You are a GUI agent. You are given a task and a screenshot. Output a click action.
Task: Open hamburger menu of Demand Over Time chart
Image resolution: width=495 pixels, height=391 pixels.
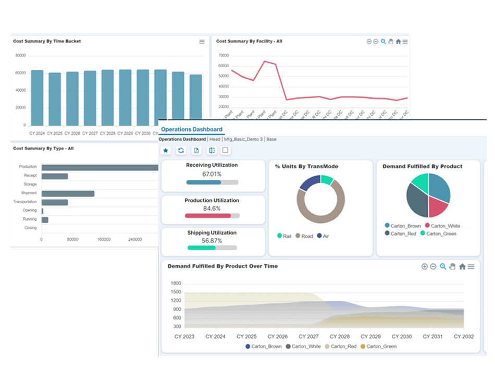[471, 266]
